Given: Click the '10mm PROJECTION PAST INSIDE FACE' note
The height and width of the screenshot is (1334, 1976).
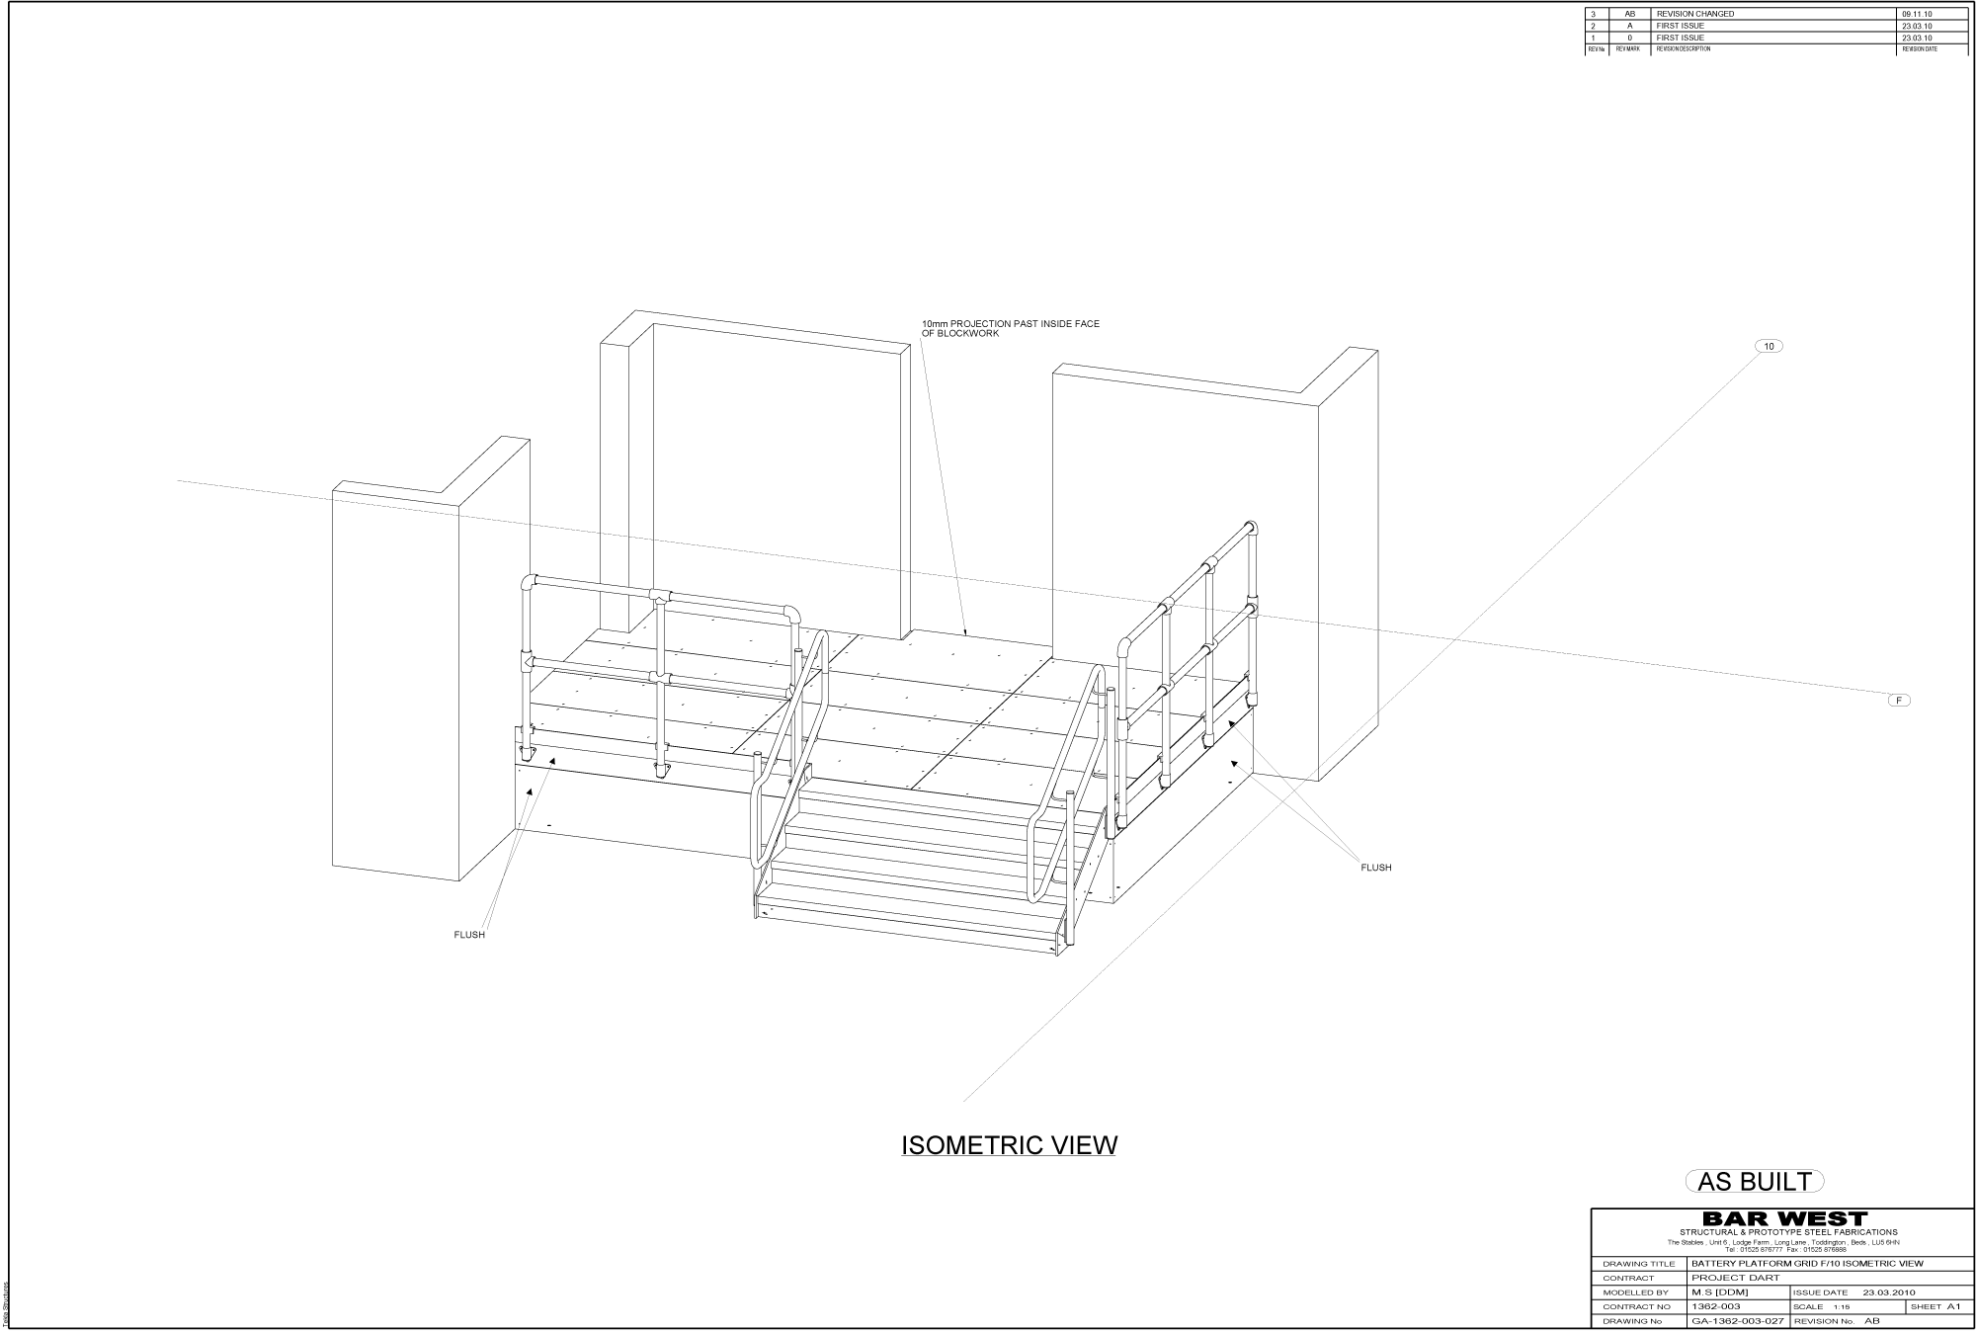Looking at the screenshot, I should (x=1011, y=324).
